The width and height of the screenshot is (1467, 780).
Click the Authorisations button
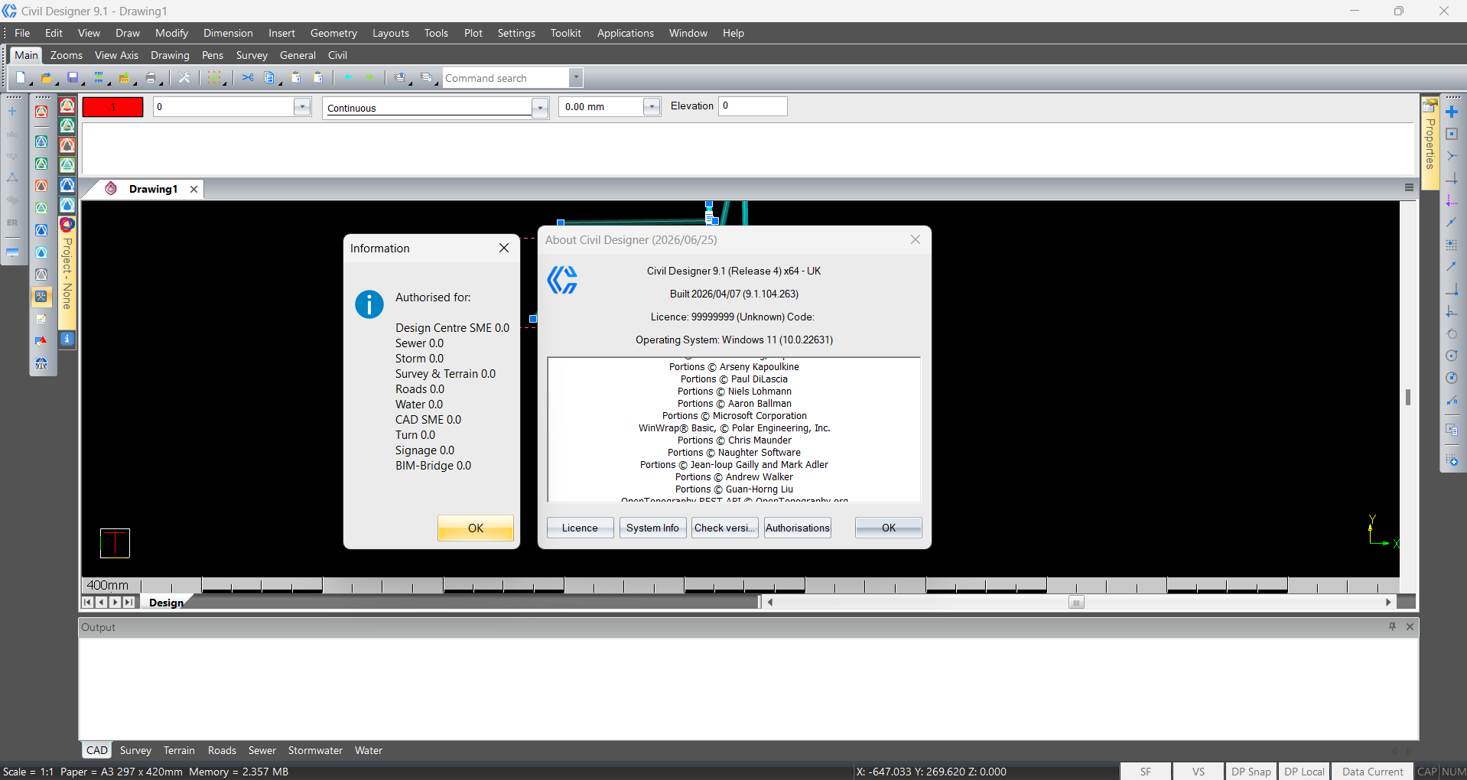click(x=797, y=528)
